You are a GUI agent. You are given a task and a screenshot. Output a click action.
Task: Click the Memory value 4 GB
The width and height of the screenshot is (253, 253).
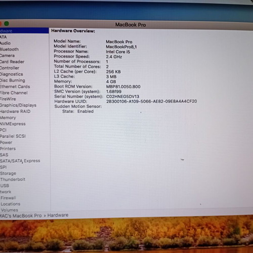click(111, 82)
